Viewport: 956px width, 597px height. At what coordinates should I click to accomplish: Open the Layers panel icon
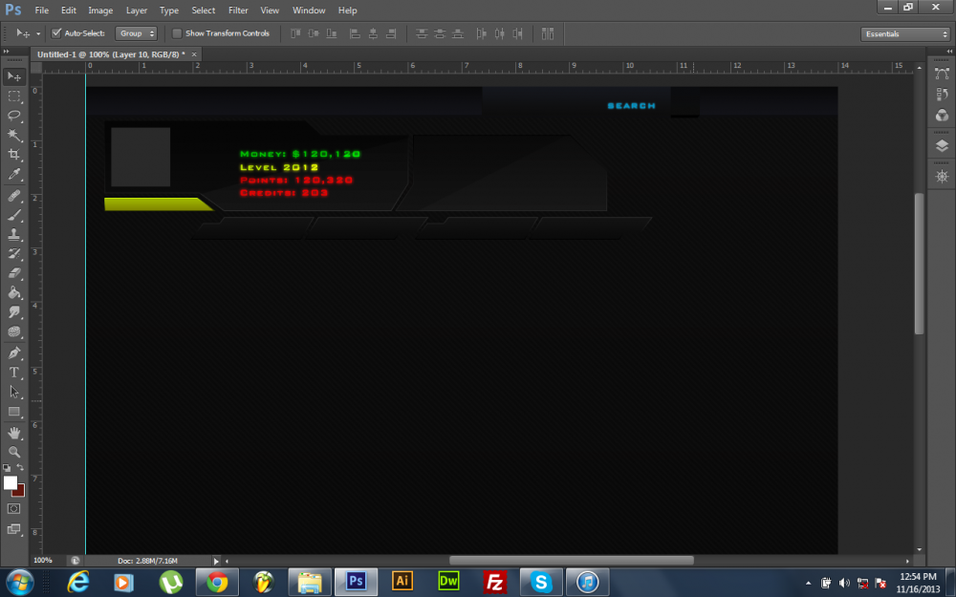tap(942, 145)
